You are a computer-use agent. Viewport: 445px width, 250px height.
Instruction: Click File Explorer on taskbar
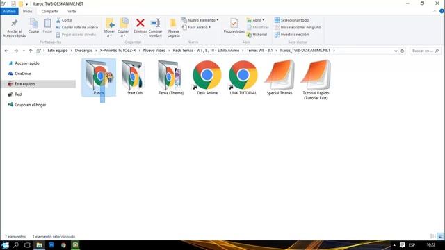click(x=40, y=245)
